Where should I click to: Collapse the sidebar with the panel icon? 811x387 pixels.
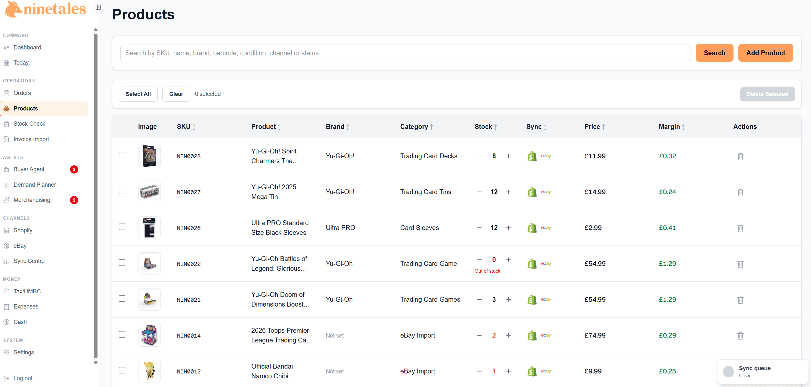pyautogui.click(x=98, y=7)
